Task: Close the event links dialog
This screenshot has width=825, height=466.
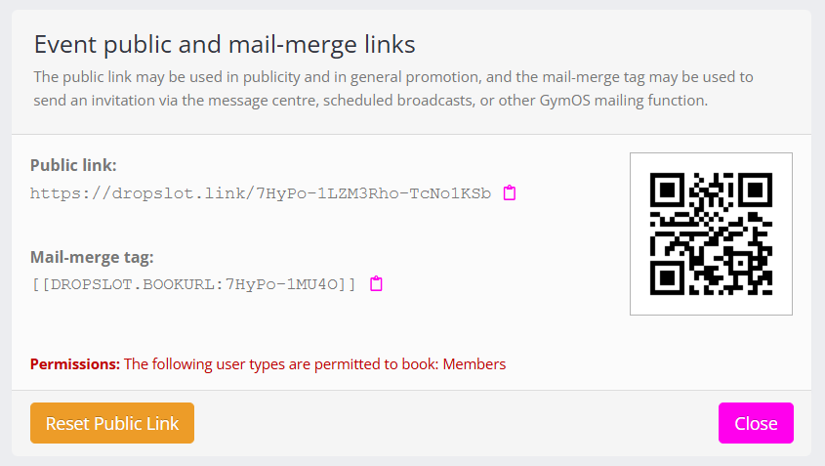Action: tap(756, 423)
